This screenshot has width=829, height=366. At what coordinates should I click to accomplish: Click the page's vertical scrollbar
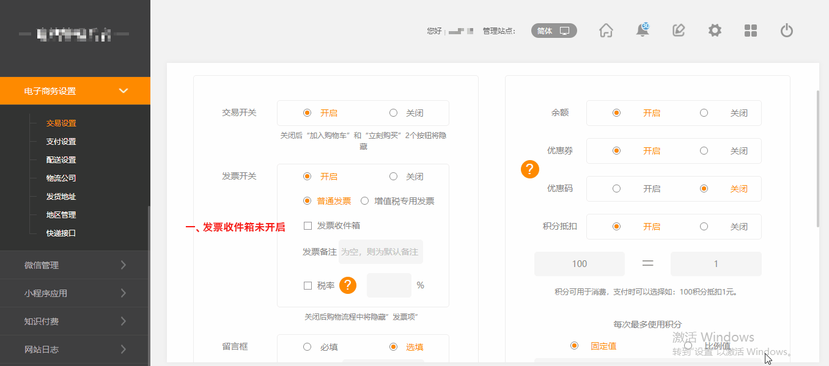pos(817,159)
